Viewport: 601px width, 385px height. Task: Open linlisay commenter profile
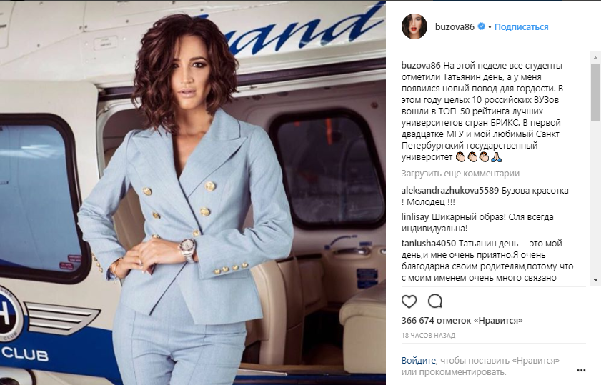(415, 217)
